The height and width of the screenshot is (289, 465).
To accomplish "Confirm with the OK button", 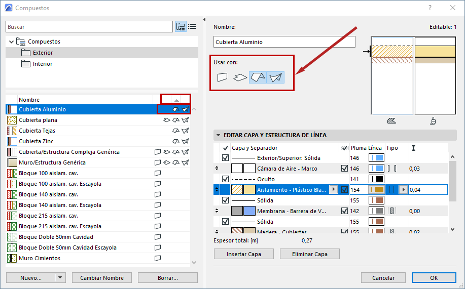I will (434, 278).
